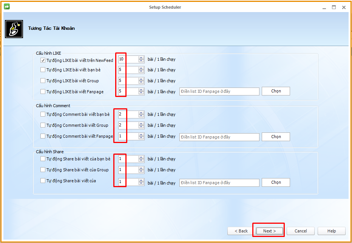Click the wizard logo beside Tương Tác Tài Khoản

[14, 29]
